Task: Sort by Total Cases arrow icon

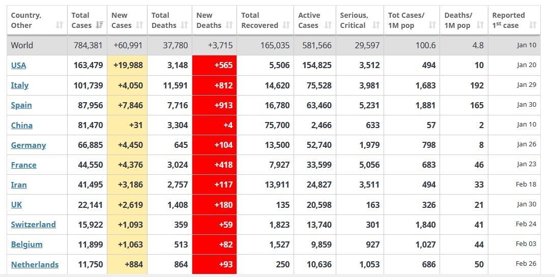Action: tap(99, 25)
